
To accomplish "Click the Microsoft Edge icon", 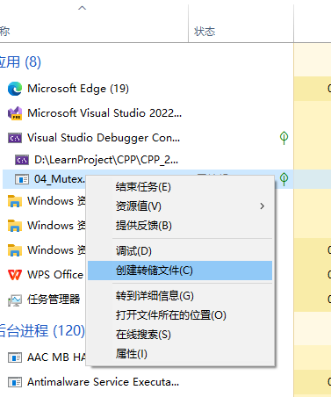I will coord(15,89).
